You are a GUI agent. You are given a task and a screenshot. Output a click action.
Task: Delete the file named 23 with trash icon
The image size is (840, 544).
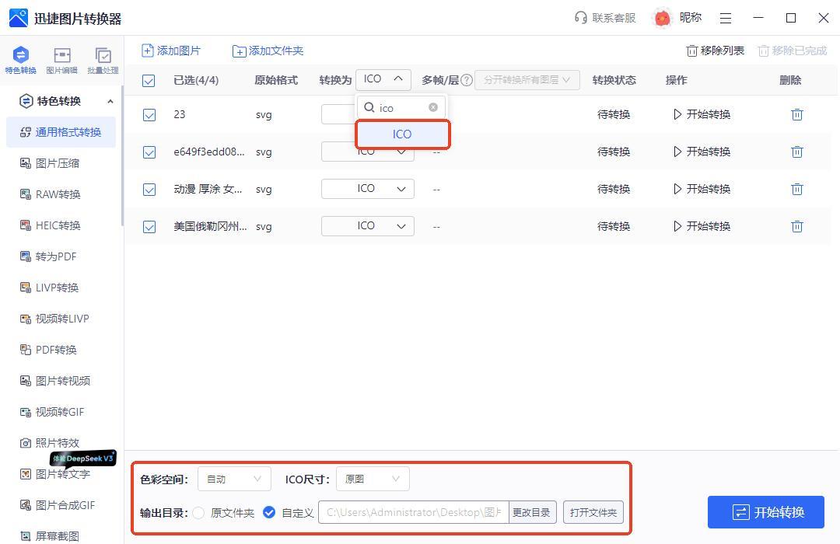pyautogui.click(x=796, y=114)
